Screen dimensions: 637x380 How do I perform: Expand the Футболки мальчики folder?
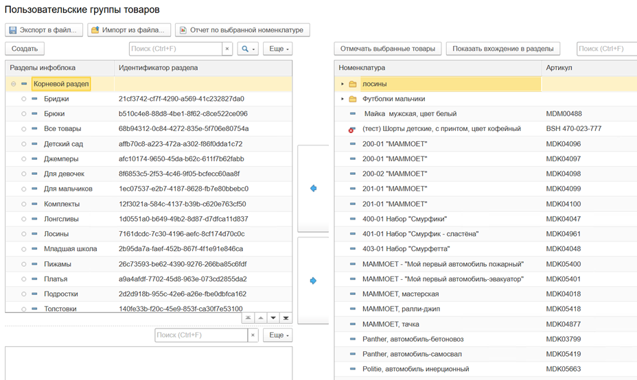343,99
